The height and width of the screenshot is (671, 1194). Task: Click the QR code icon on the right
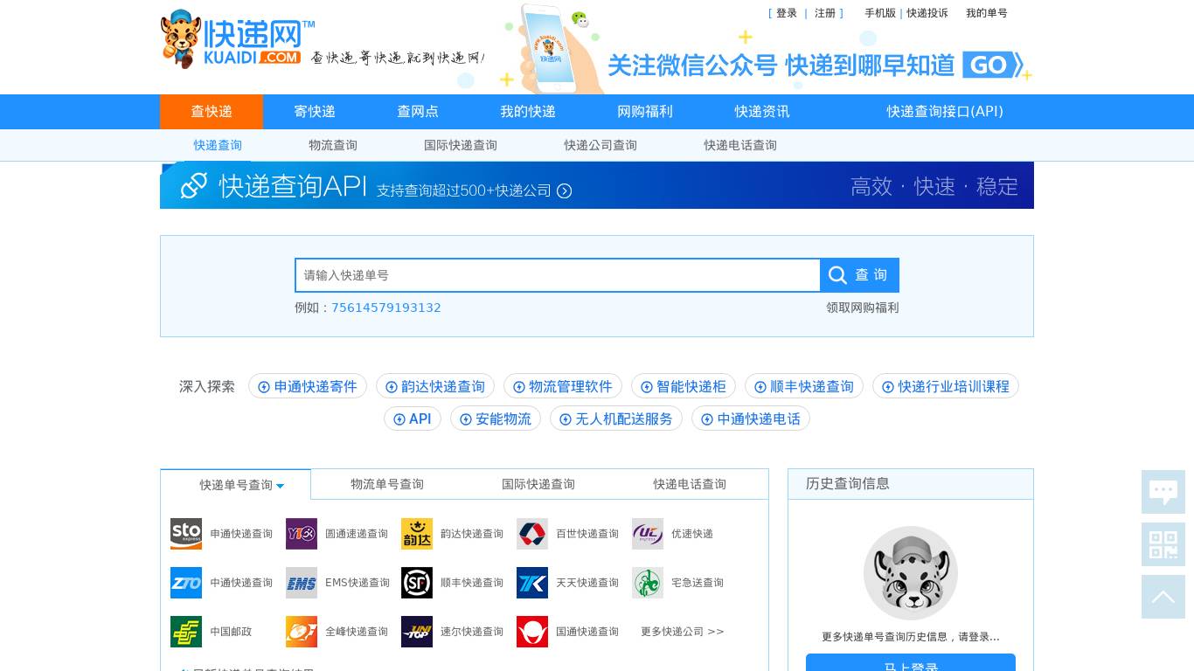(x=1163, y=544)
